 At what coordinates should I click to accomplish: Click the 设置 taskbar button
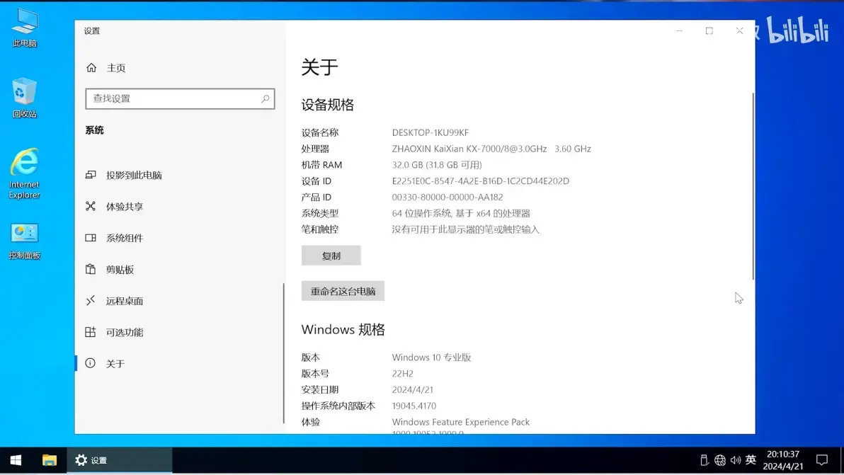coord(120,460)
